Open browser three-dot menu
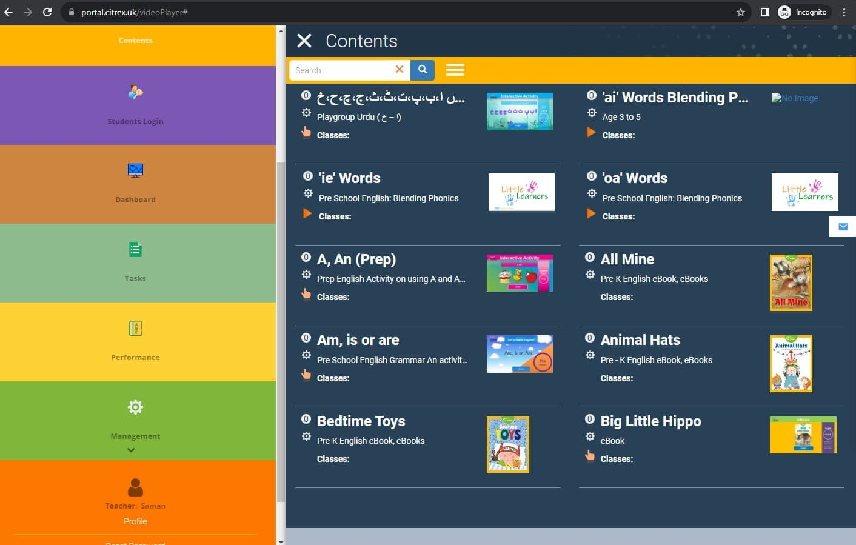Screen dimensions: 856x545 pos(844,12)
